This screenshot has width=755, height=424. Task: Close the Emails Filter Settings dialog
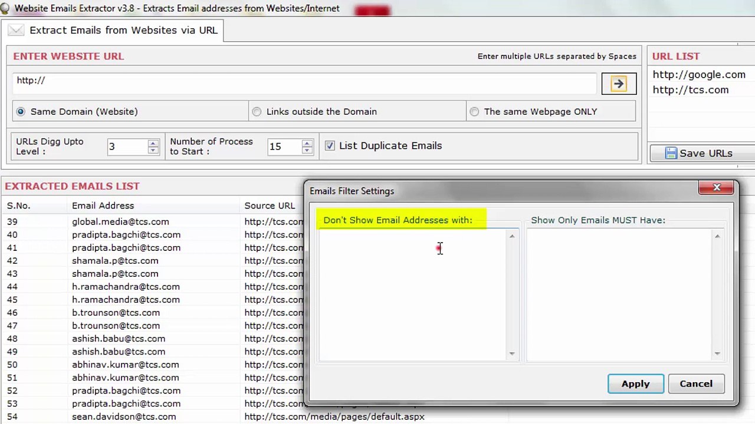717,188
